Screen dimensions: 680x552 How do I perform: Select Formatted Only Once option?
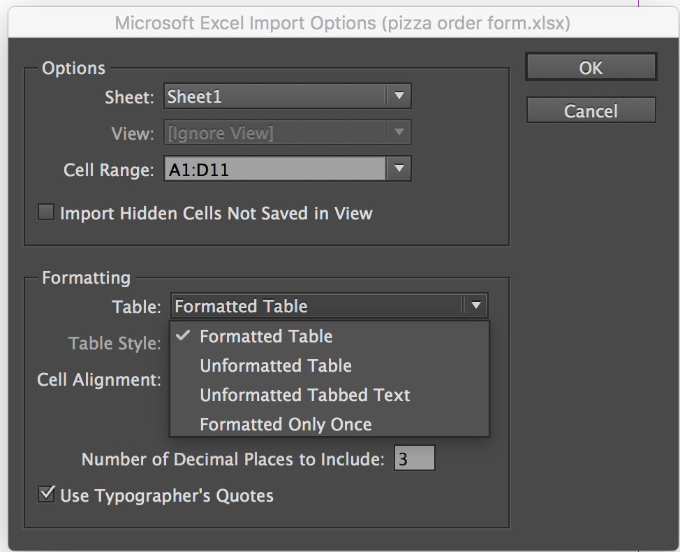click(285, 424)
